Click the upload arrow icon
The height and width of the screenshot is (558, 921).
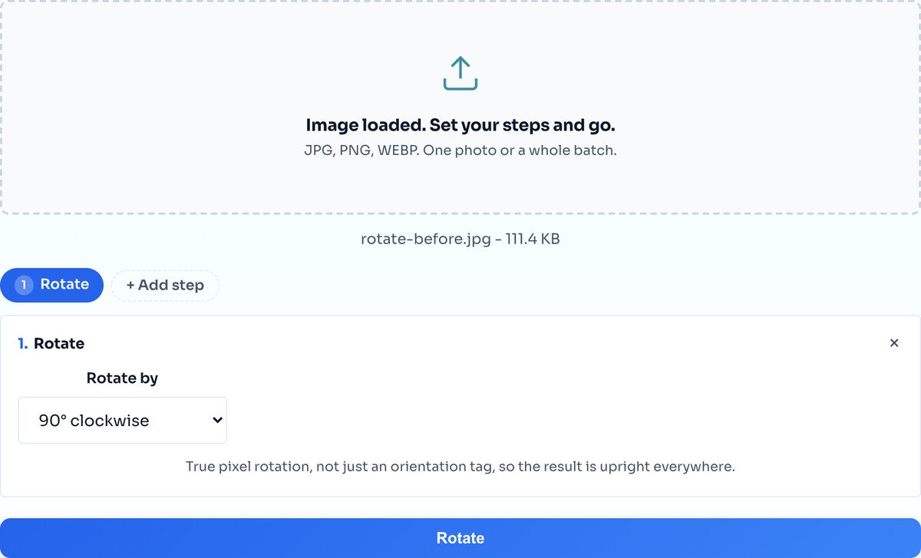pyautogui.click(x=460, y=73)
